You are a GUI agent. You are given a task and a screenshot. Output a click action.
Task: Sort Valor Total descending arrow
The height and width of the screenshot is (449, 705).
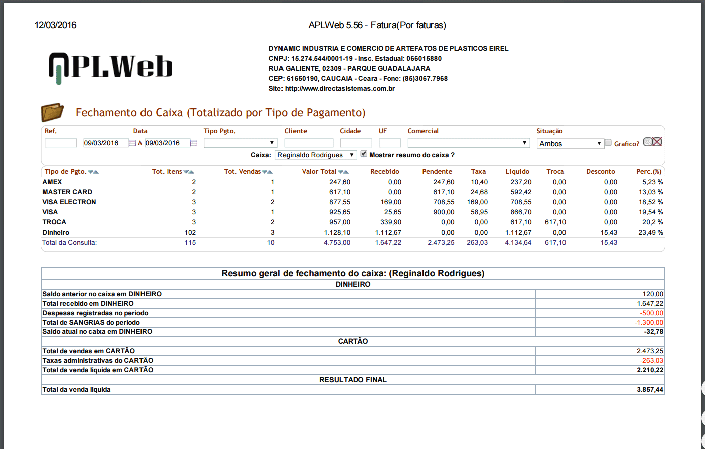click(x=341, y=172)
